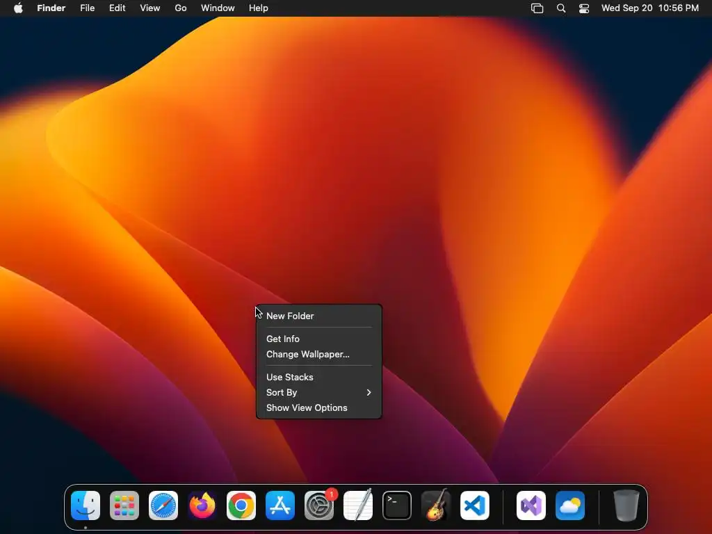Screen dimensions: 712x534
Task: Select Get Info in context menu
Action: point(318,339)
